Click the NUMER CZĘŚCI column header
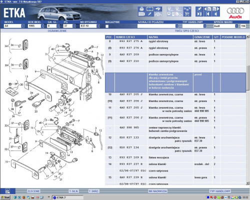 coord(131,37)
